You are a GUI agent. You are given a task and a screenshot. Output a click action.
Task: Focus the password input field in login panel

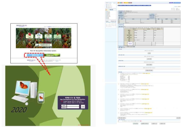click(x=73, y=108)
